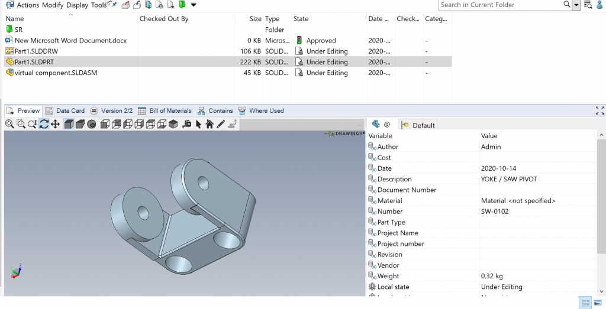The width and height of the screenshot is (606, 309).
Task: Select the Zoom to Fit tool
Action: pyautogui.click(x=9, y=124)
